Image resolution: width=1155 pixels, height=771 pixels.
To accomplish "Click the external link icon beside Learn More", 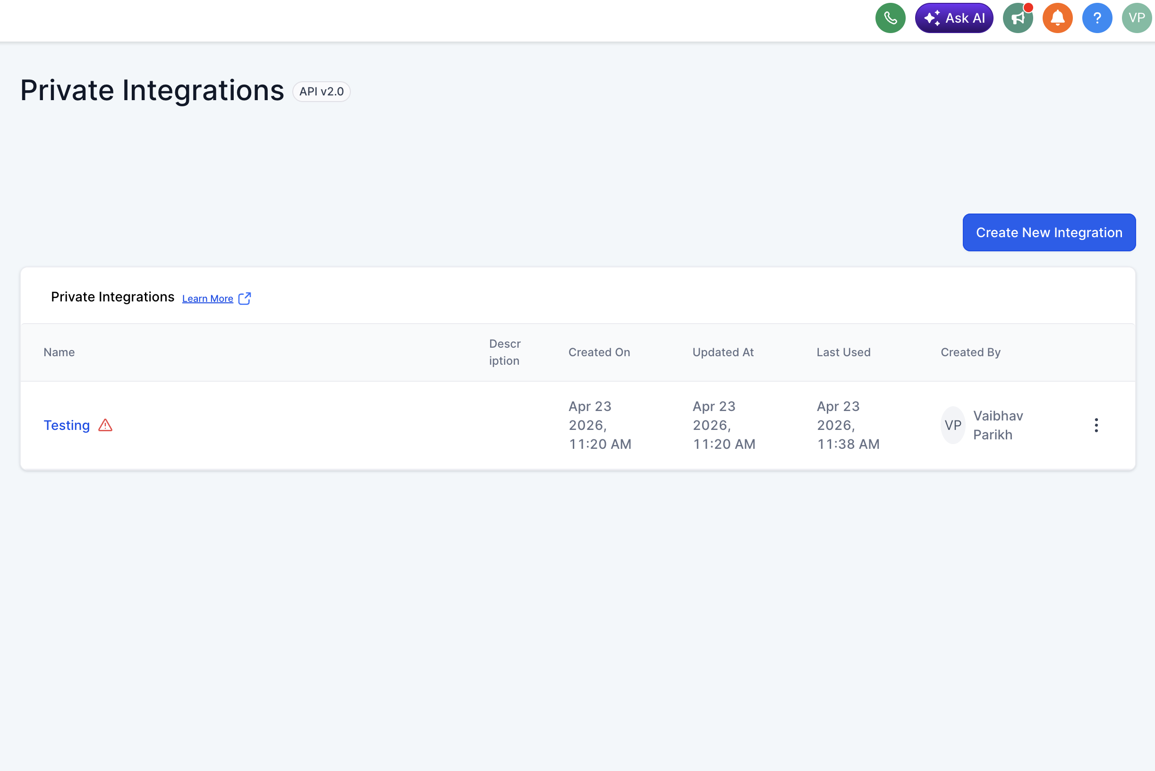I will tap(244, 299).
